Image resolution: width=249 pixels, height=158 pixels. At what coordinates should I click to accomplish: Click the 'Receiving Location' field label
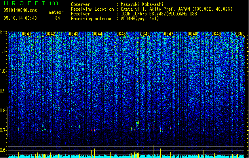pos(92,9)
